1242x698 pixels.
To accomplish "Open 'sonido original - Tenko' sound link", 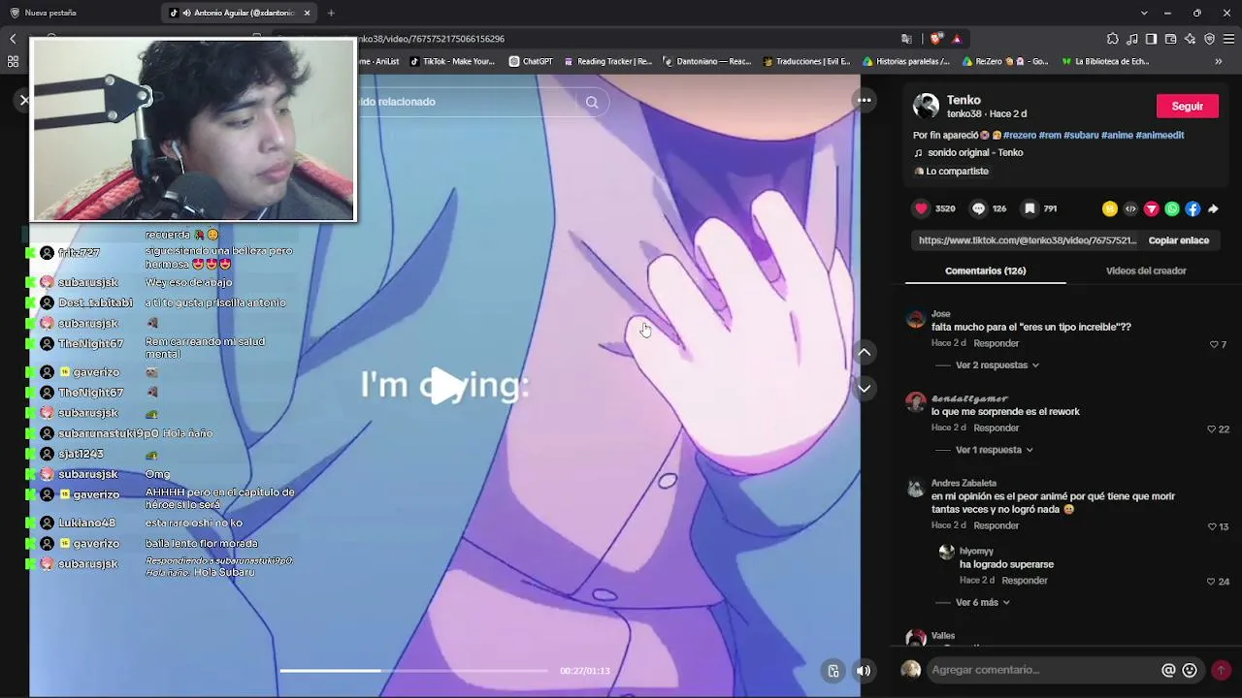I will tap(975, 153).
